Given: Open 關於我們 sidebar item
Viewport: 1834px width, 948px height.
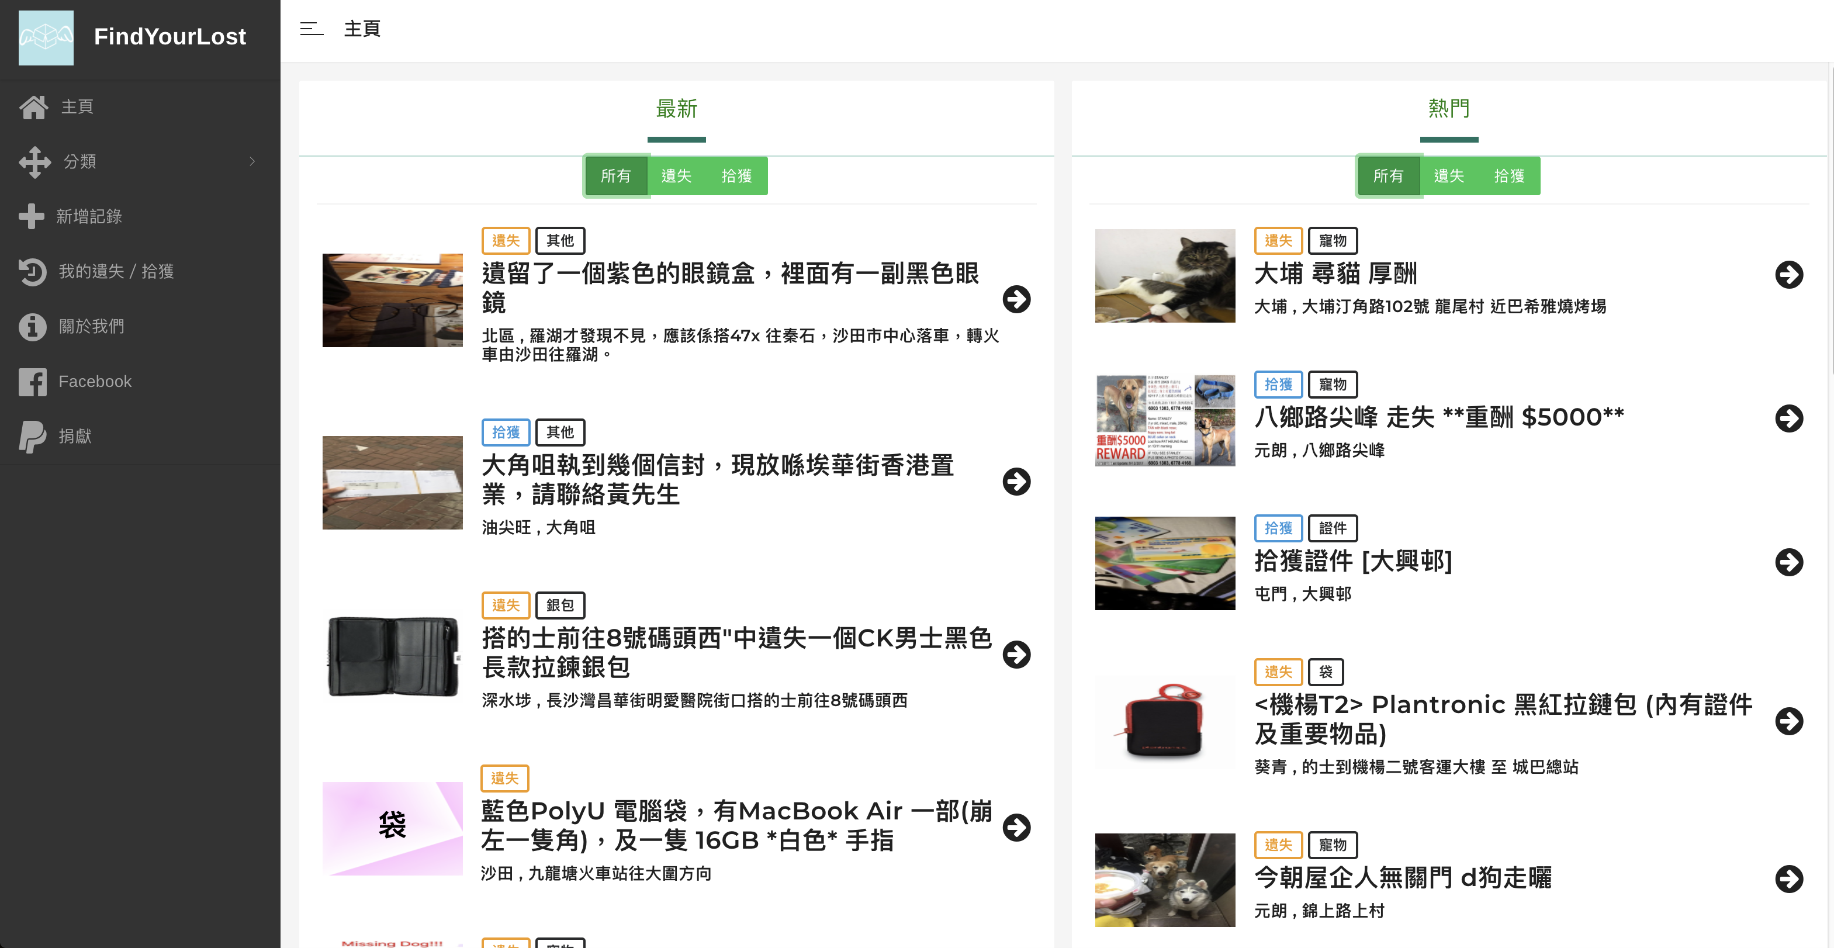Looking at the screenshot, I should (140, 327).
